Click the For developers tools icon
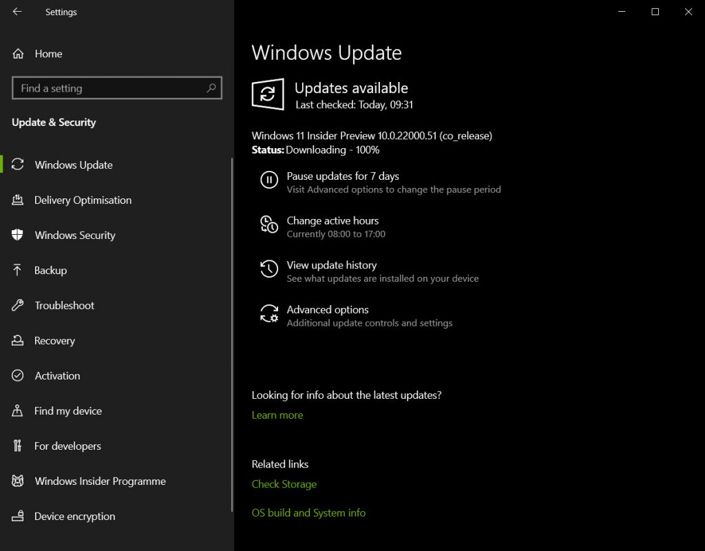705x551 pixels. (17, 446)
